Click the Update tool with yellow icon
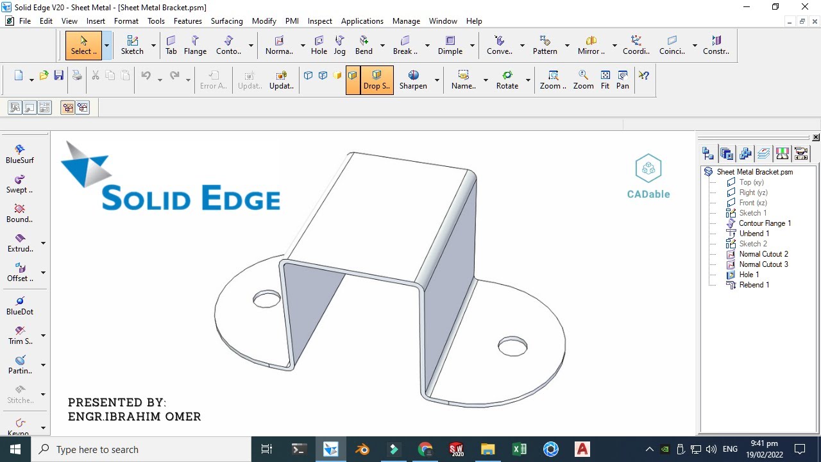This screenshot has height=462, width=821. click(282, 80)
